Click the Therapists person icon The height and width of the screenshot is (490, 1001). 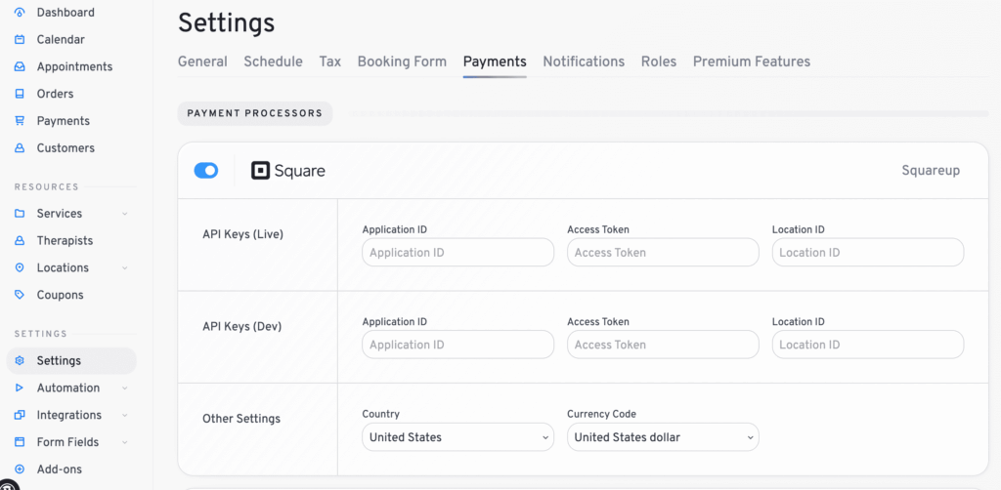click(x=20, y=240)
